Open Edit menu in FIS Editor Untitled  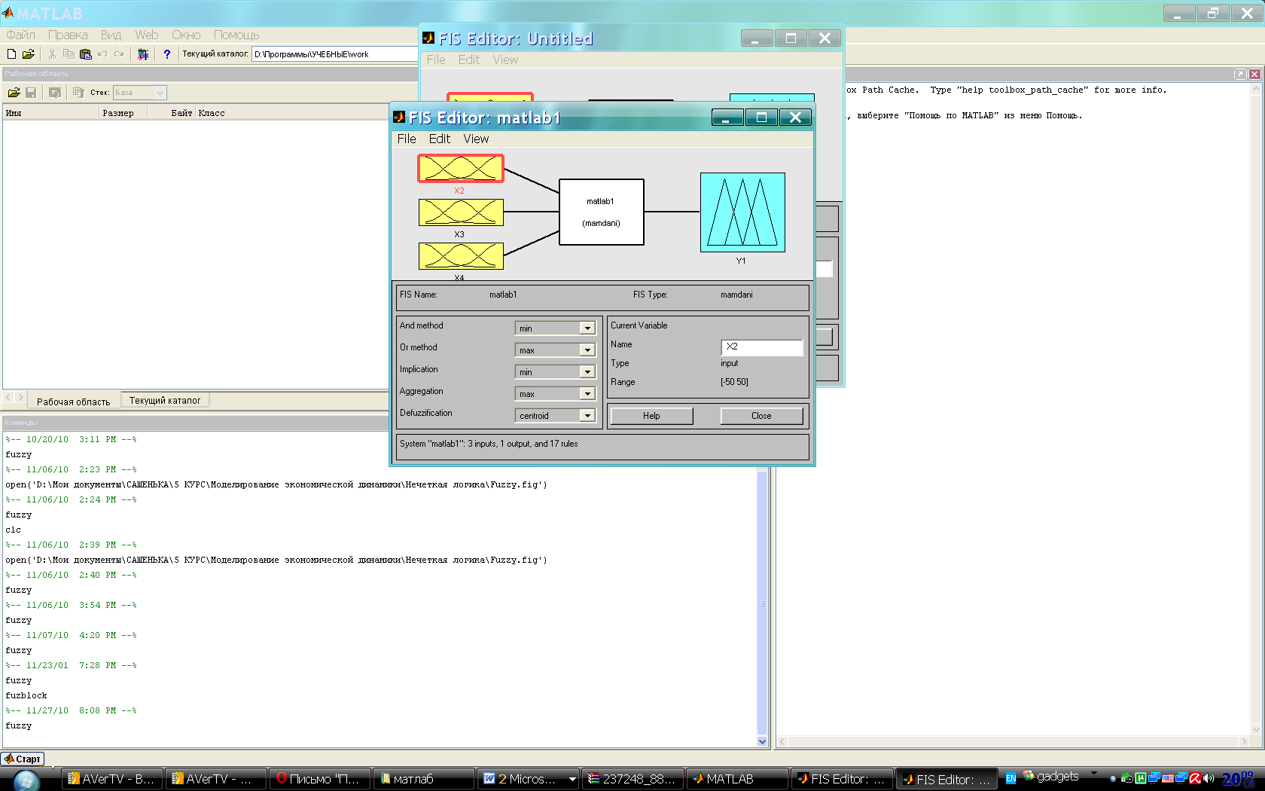tap(469, 60)
